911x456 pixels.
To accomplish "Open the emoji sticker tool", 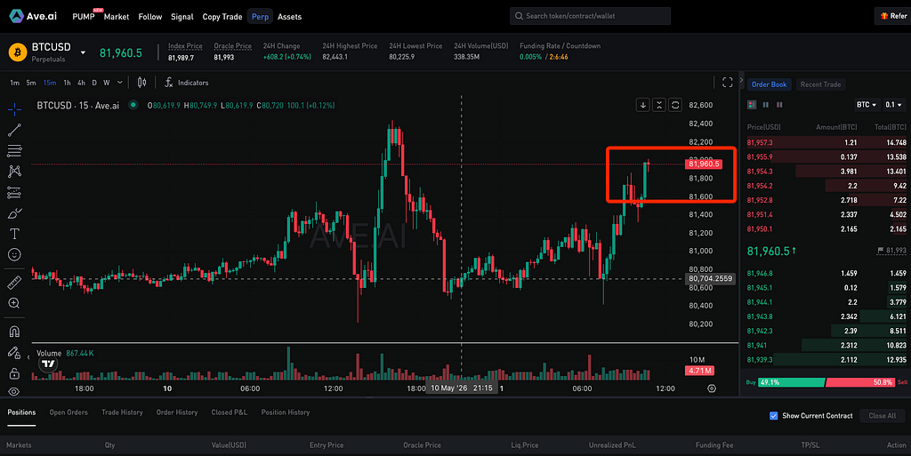I will click(x=14, y=255).
